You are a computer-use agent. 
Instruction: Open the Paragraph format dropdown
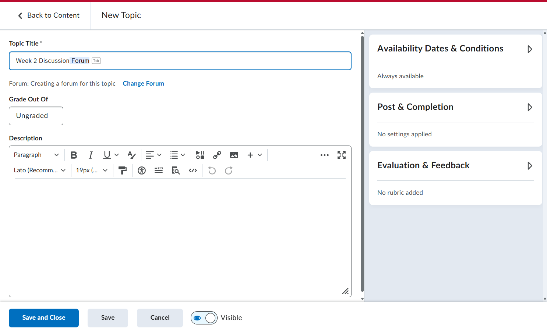click(36, 155)
